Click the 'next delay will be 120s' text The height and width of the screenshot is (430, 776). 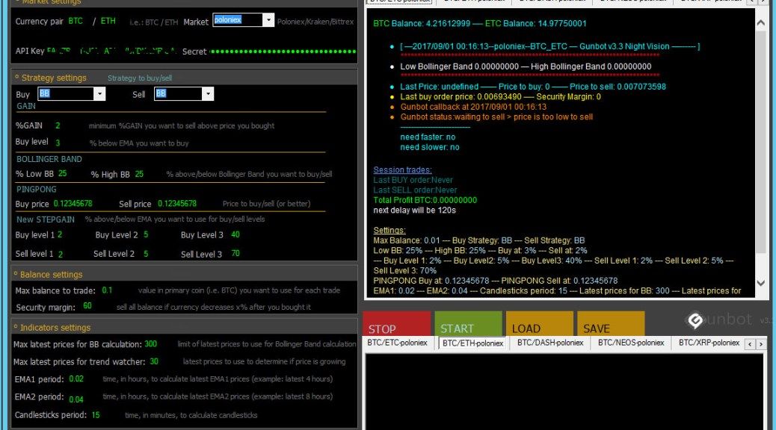point(415,211)
